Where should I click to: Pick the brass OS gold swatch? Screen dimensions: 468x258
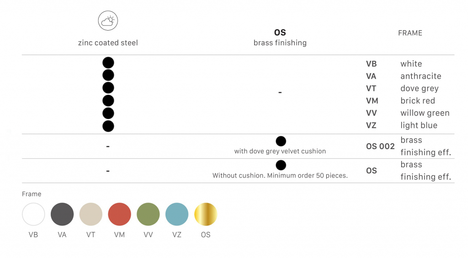click(206, 214)
